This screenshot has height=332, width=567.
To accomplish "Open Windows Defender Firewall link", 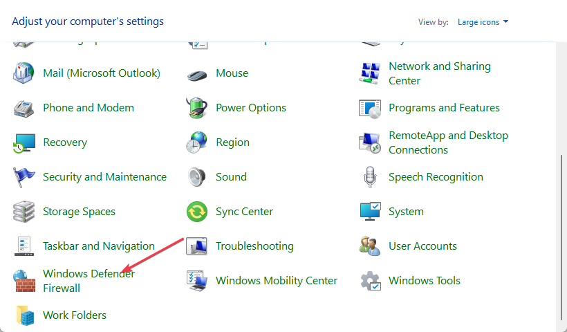I will click(89, 281).
